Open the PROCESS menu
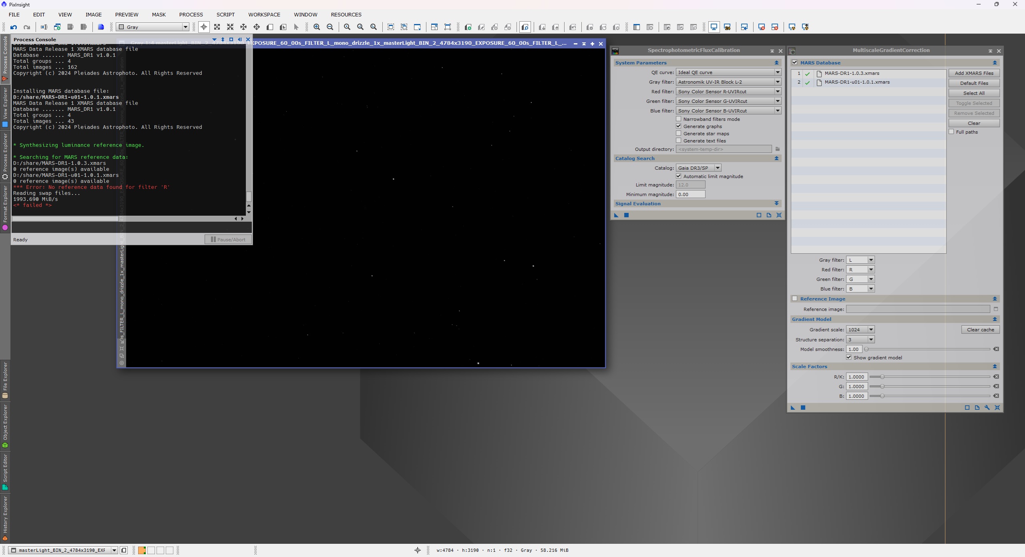 (x=191, y=14)
